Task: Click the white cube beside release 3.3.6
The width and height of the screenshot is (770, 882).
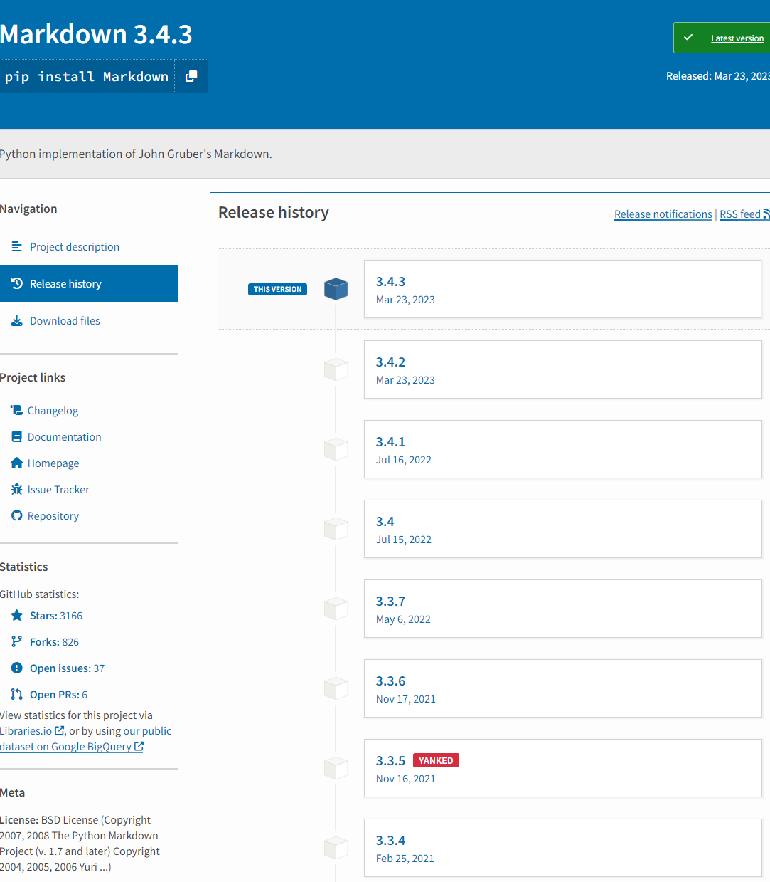Action: 336,688
